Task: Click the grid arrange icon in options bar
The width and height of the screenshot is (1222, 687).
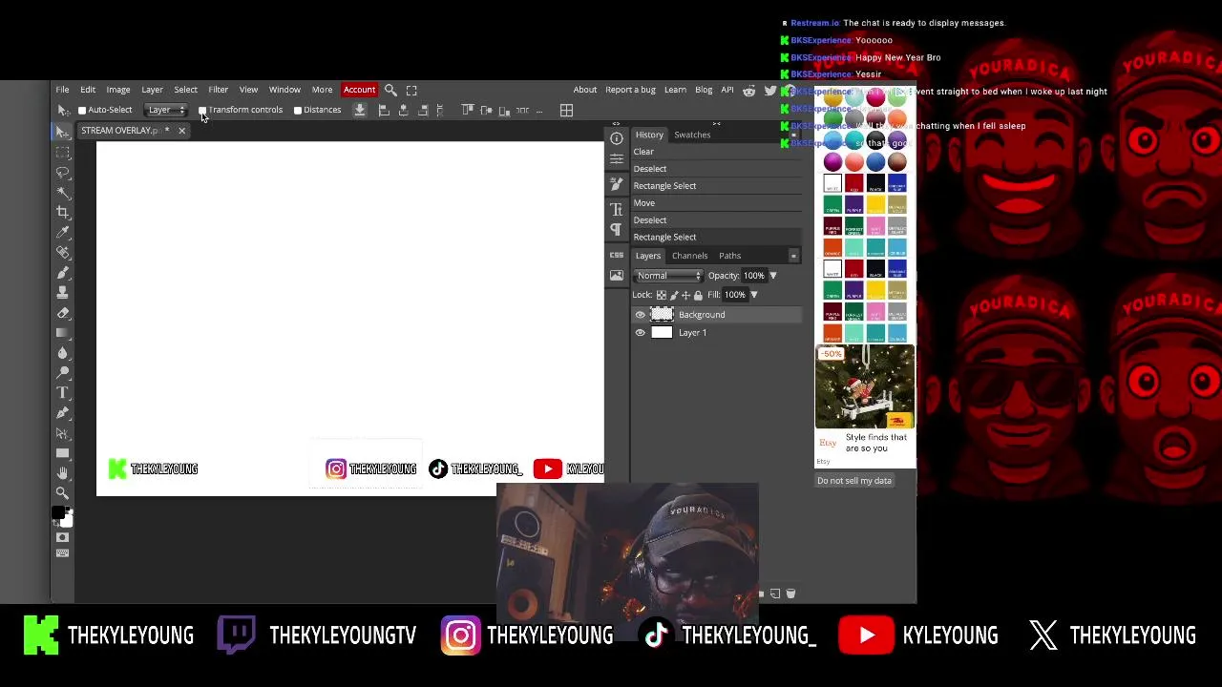Action: [566, 111]
